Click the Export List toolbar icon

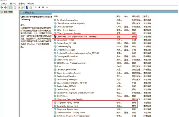(x=22, y=7)
